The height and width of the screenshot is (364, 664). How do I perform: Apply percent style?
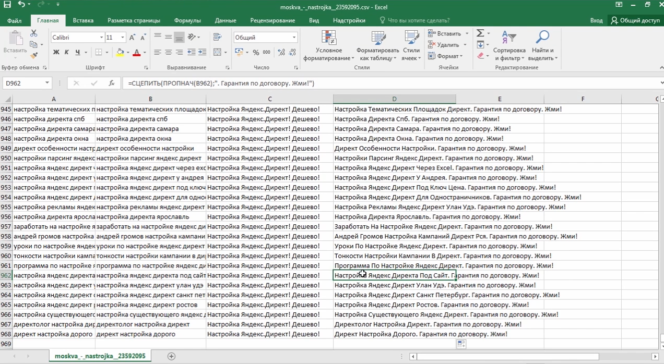pyautogui.click(x=256, y=52)
